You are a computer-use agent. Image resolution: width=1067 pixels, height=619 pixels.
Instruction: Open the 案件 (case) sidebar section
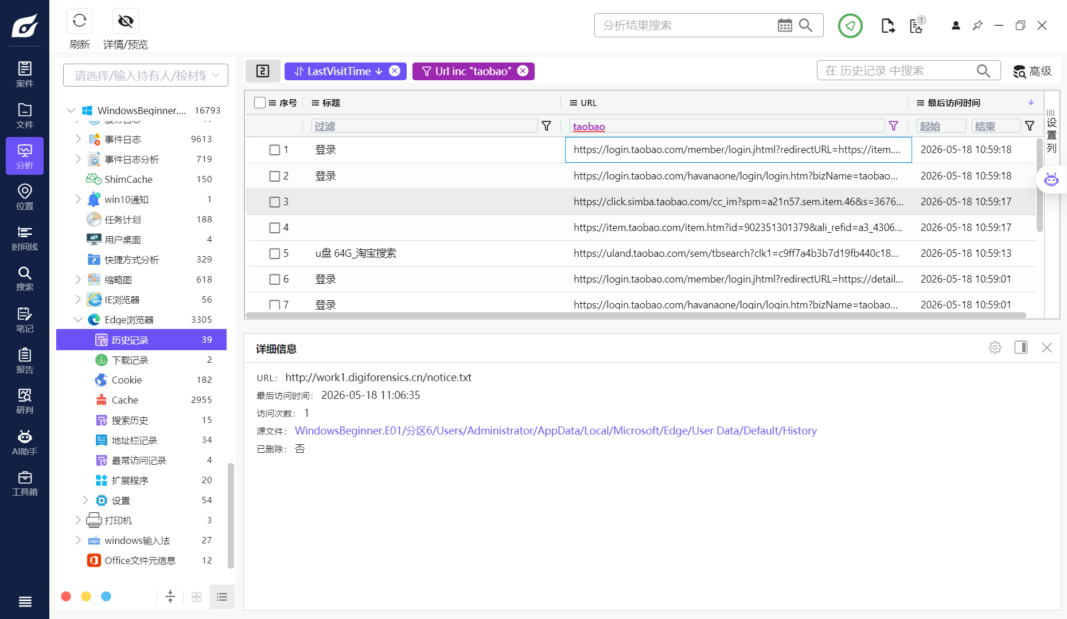click(25, 75)
